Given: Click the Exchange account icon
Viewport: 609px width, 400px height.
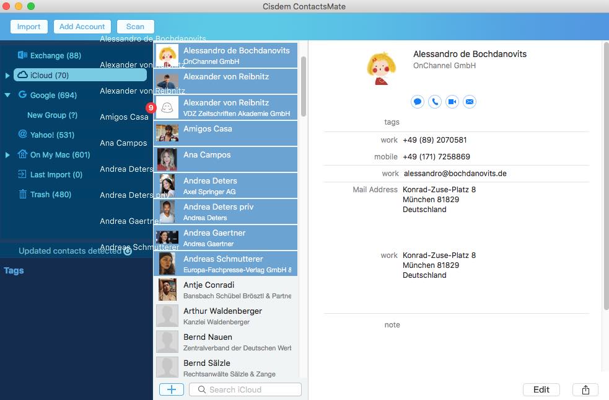Looking at the screenshot, I should click(22, 55).
